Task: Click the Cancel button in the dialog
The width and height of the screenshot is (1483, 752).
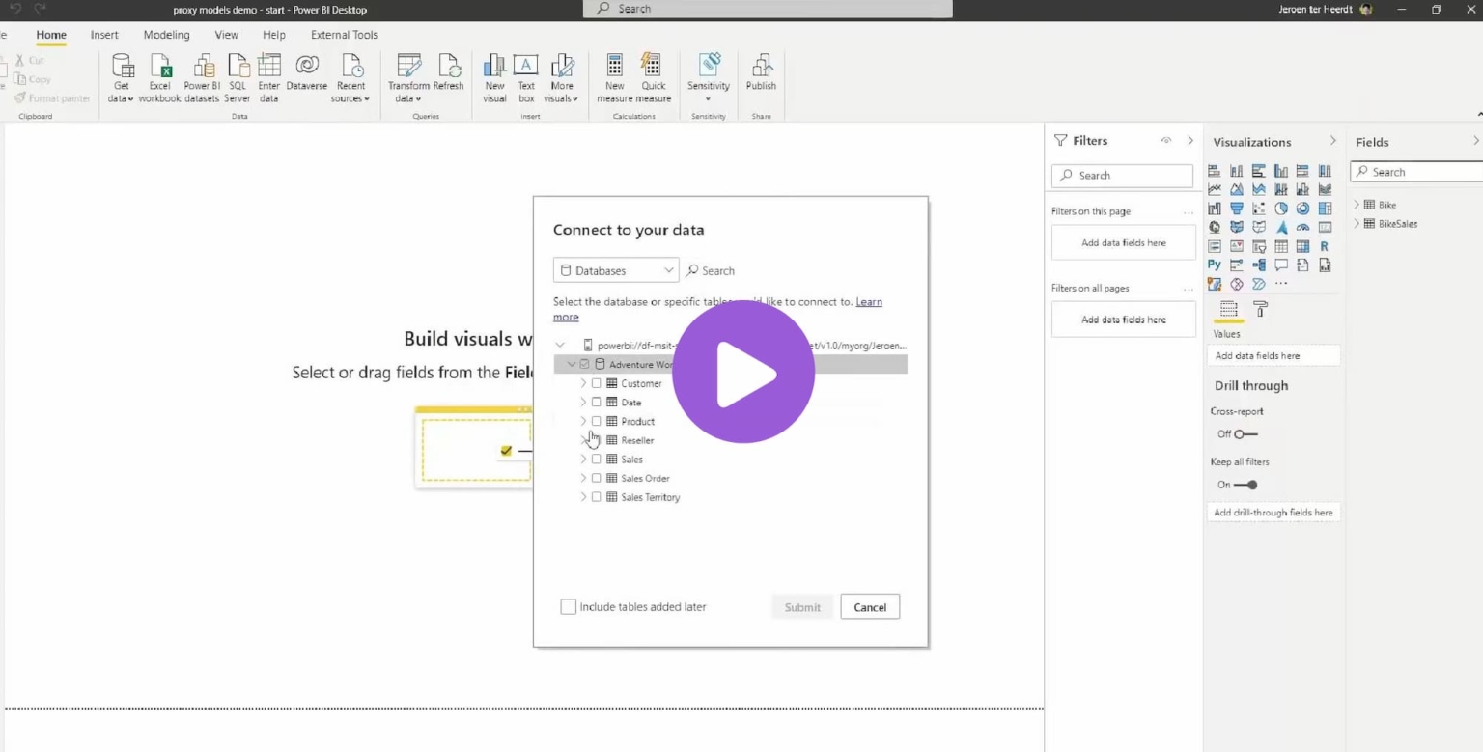Action: (869, 606)
